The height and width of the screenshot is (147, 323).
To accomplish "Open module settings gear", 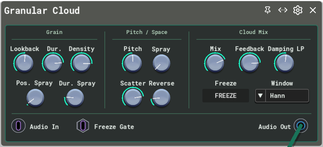I will click(x=298, y=10).
